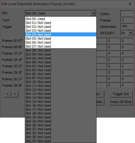Click the Destination field showing 200
The image size is (135, 143).
127,26
